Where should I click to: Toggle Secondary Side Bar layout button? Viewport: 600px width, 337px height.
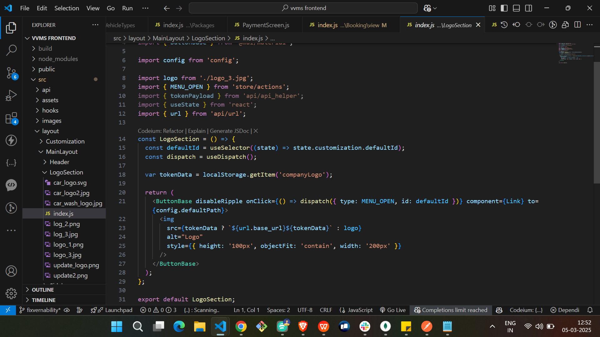[528, 8]
